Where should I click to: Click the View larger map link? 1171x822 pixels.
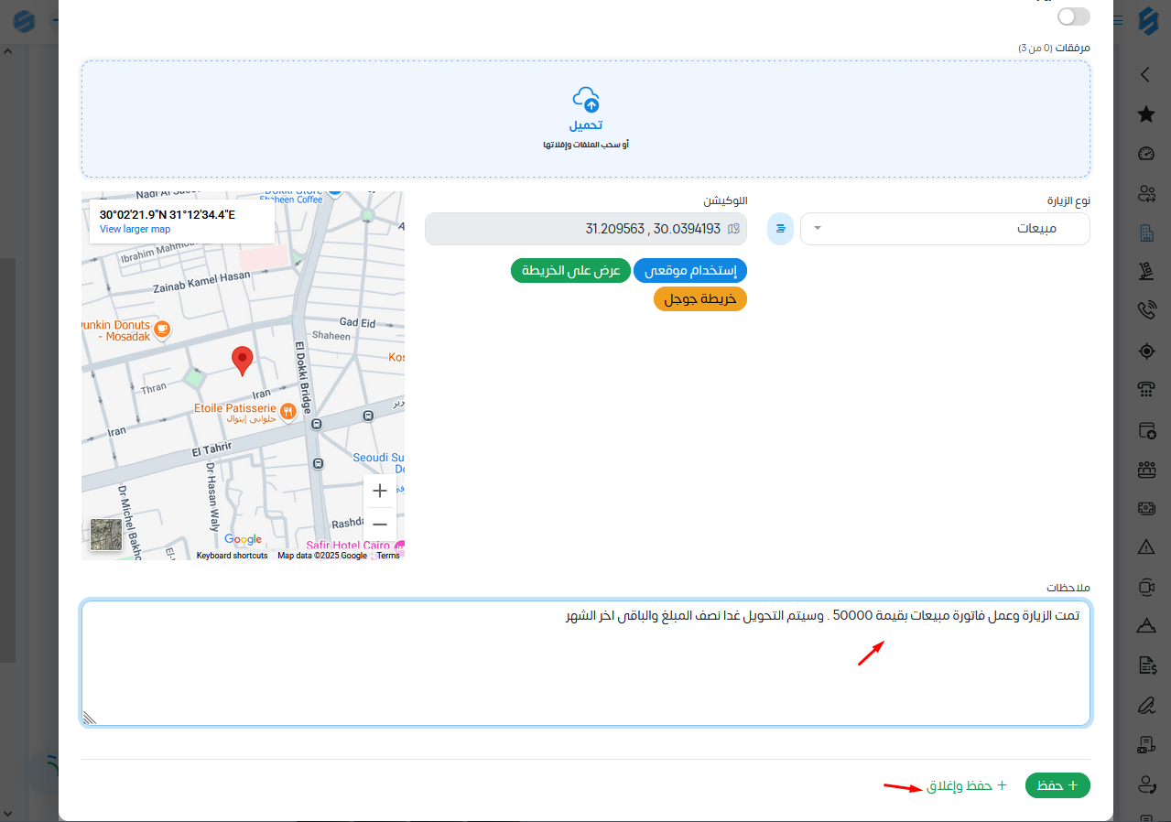click(135, 230)
